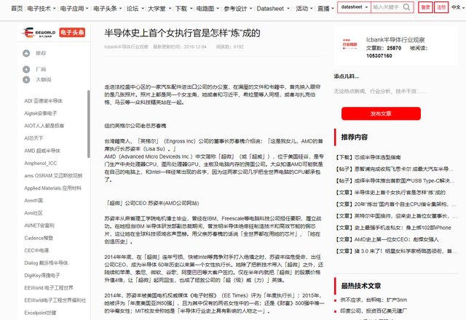Open Applied Materials 应用材料 vendor

(52, 188)
